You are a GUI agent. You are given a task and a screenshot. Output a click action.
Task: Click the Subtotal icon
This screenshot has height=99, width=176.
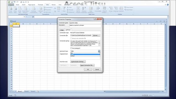121,9
